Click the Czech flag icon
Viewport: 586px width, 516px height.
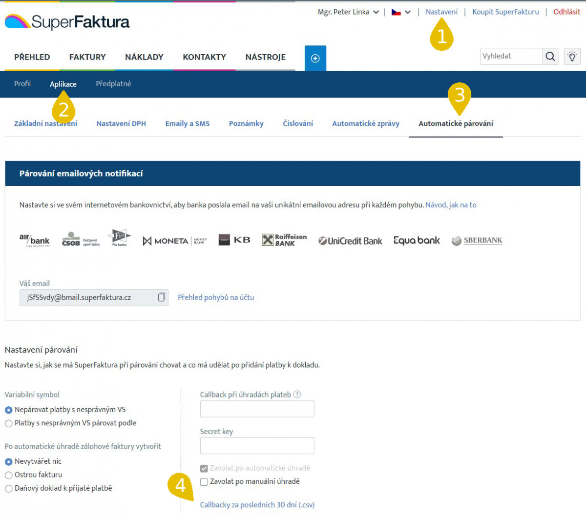[x=396, y=12]
